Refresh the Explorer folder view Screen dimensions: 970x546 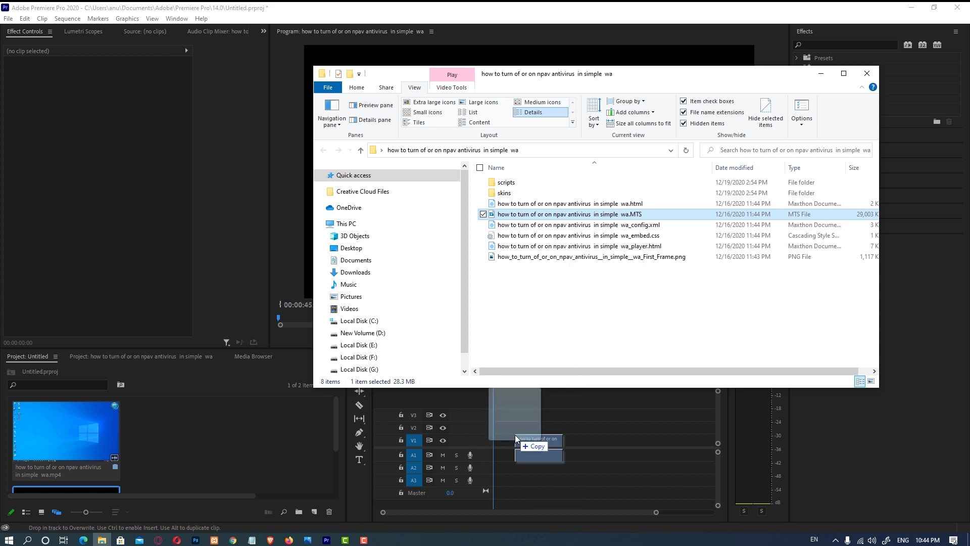tap(686, 150)
